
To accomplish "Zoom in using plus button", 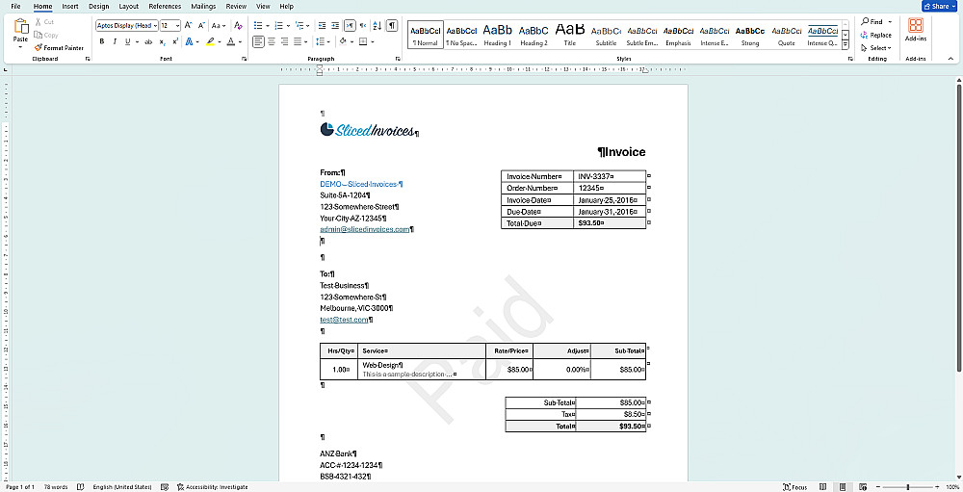I will tap(938, 487).
